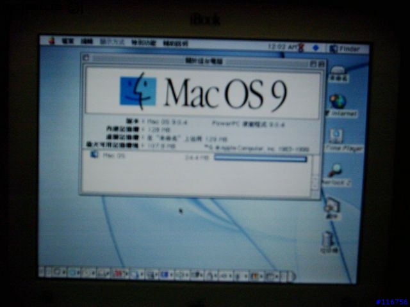Open the 特別功能 (Special) menu
Viewport: 410px width, 307px height.
tap(143, 43)
